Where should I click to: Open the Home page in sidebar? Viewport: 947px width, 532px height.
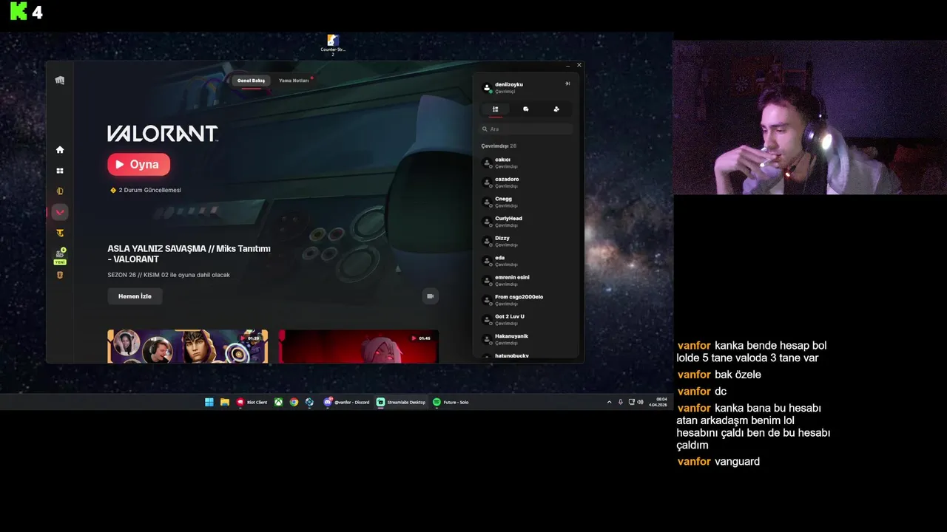coord(60,150)
